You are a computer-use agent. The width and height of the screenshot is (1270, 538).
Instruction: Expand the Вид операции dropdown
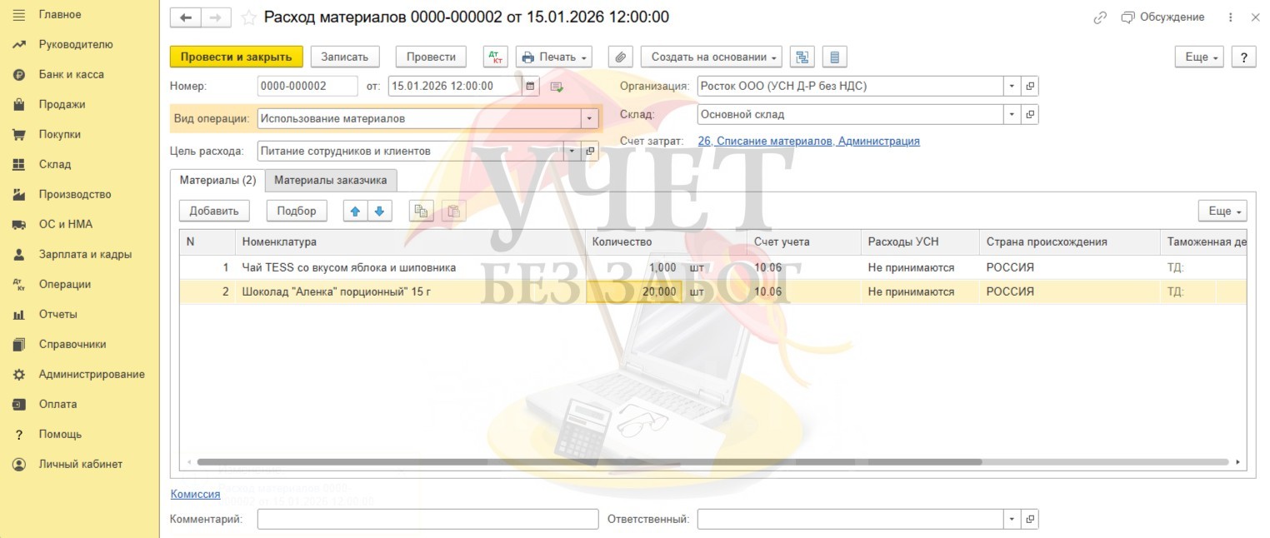pos(590,118)
